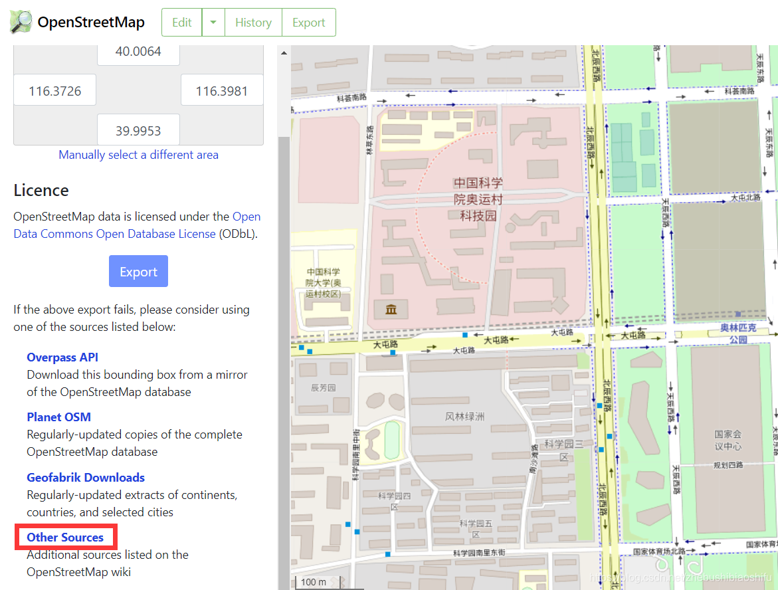This screenshot has height=590, width=778.
Task: Edit the east longitude field showing 116.3981
Action: 222,90
